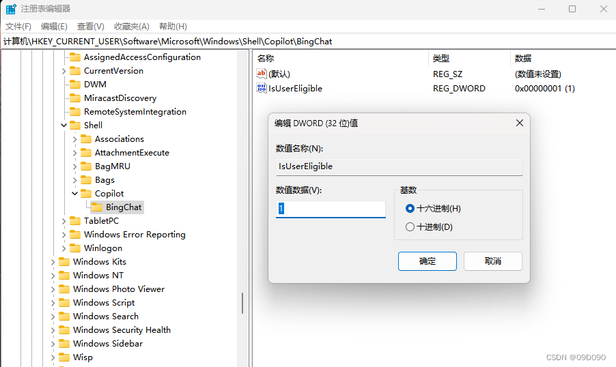Expand the Windows Photo Viewer node
Viewport: 616px width, 367px height.
pos(53,289)
